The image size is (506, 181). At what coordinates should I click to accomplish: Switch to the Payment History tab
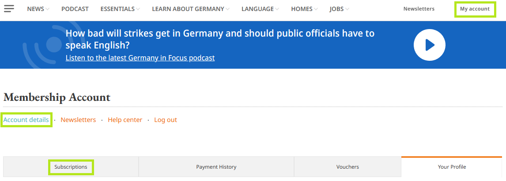click(216, 167)
